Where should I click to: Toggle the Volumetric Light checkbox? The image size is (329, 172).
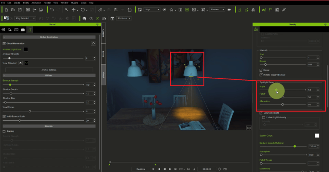(261, 113)
